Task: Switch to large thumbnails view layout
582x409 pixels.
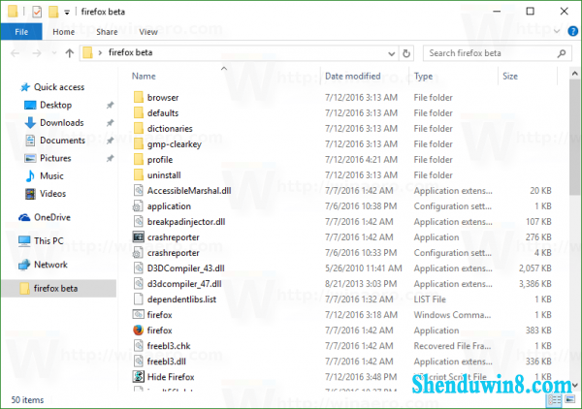Action: click(569, 399)
